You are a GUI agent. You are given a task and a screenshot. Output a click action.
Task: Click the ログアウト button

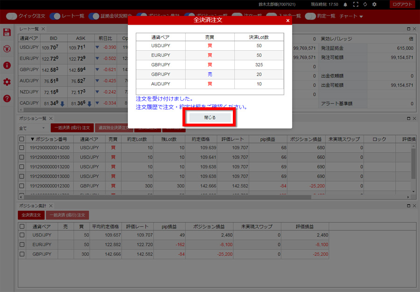coord(402,5)
